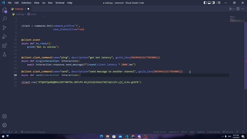Open the Go menu
Screen dimensions: 247x139
(44, 3)
